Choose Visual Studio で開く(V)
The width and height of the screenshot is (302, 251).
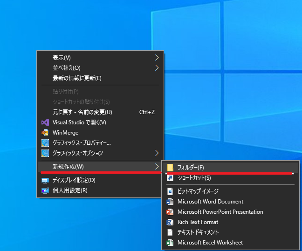pos(100,122)
